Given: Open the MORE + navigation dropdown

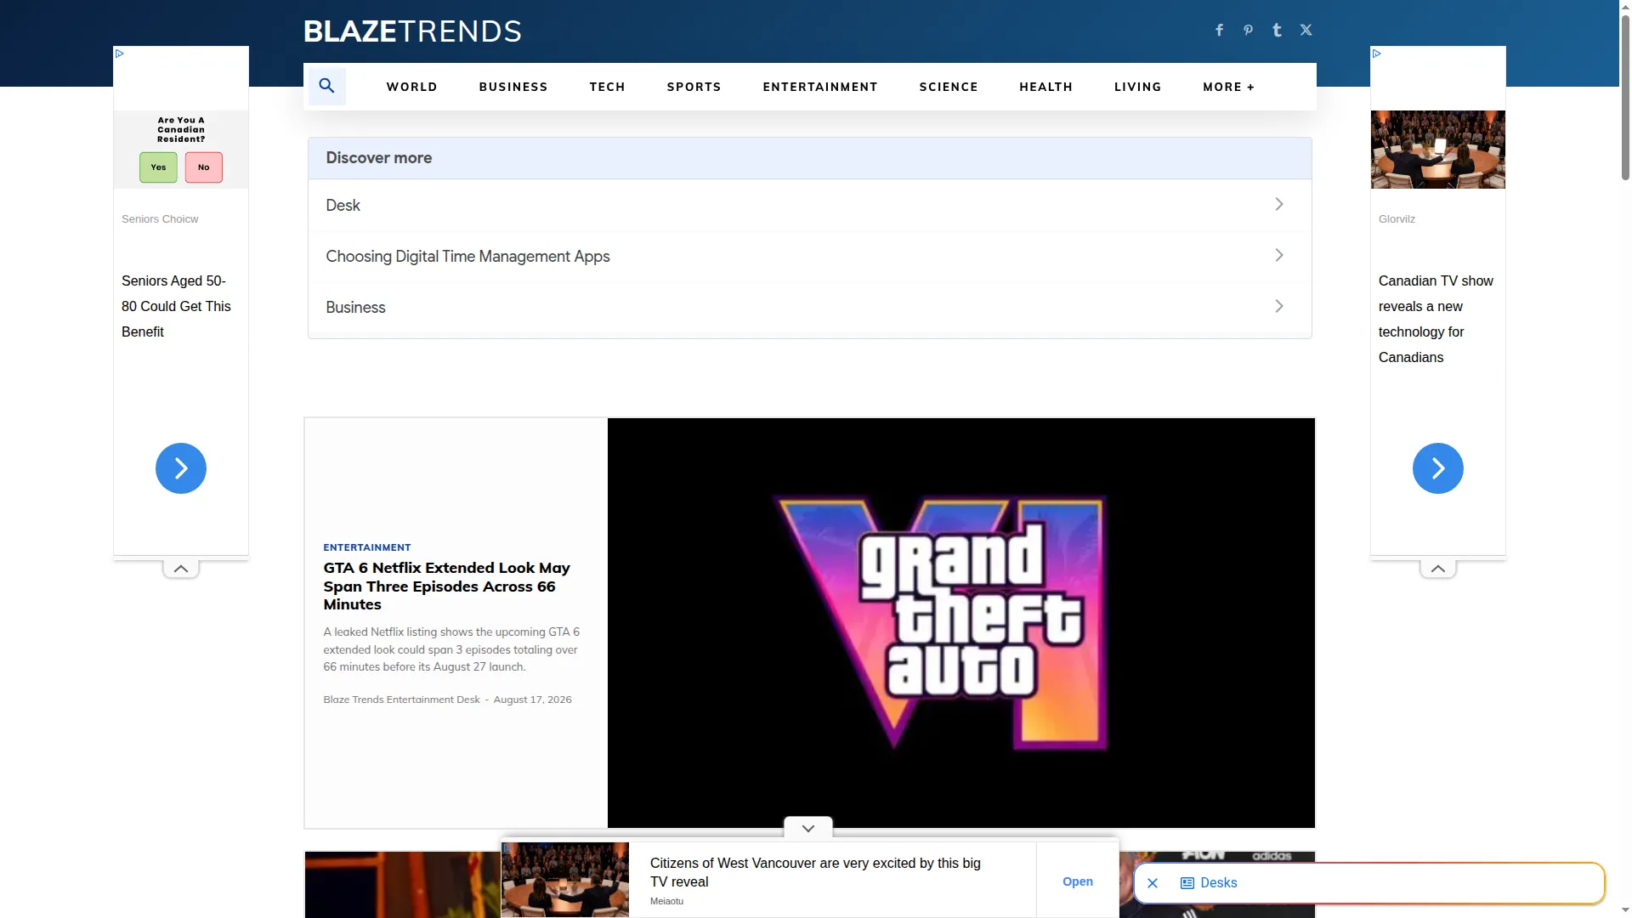Looking at the screenshot, I should coord(1228,87).
